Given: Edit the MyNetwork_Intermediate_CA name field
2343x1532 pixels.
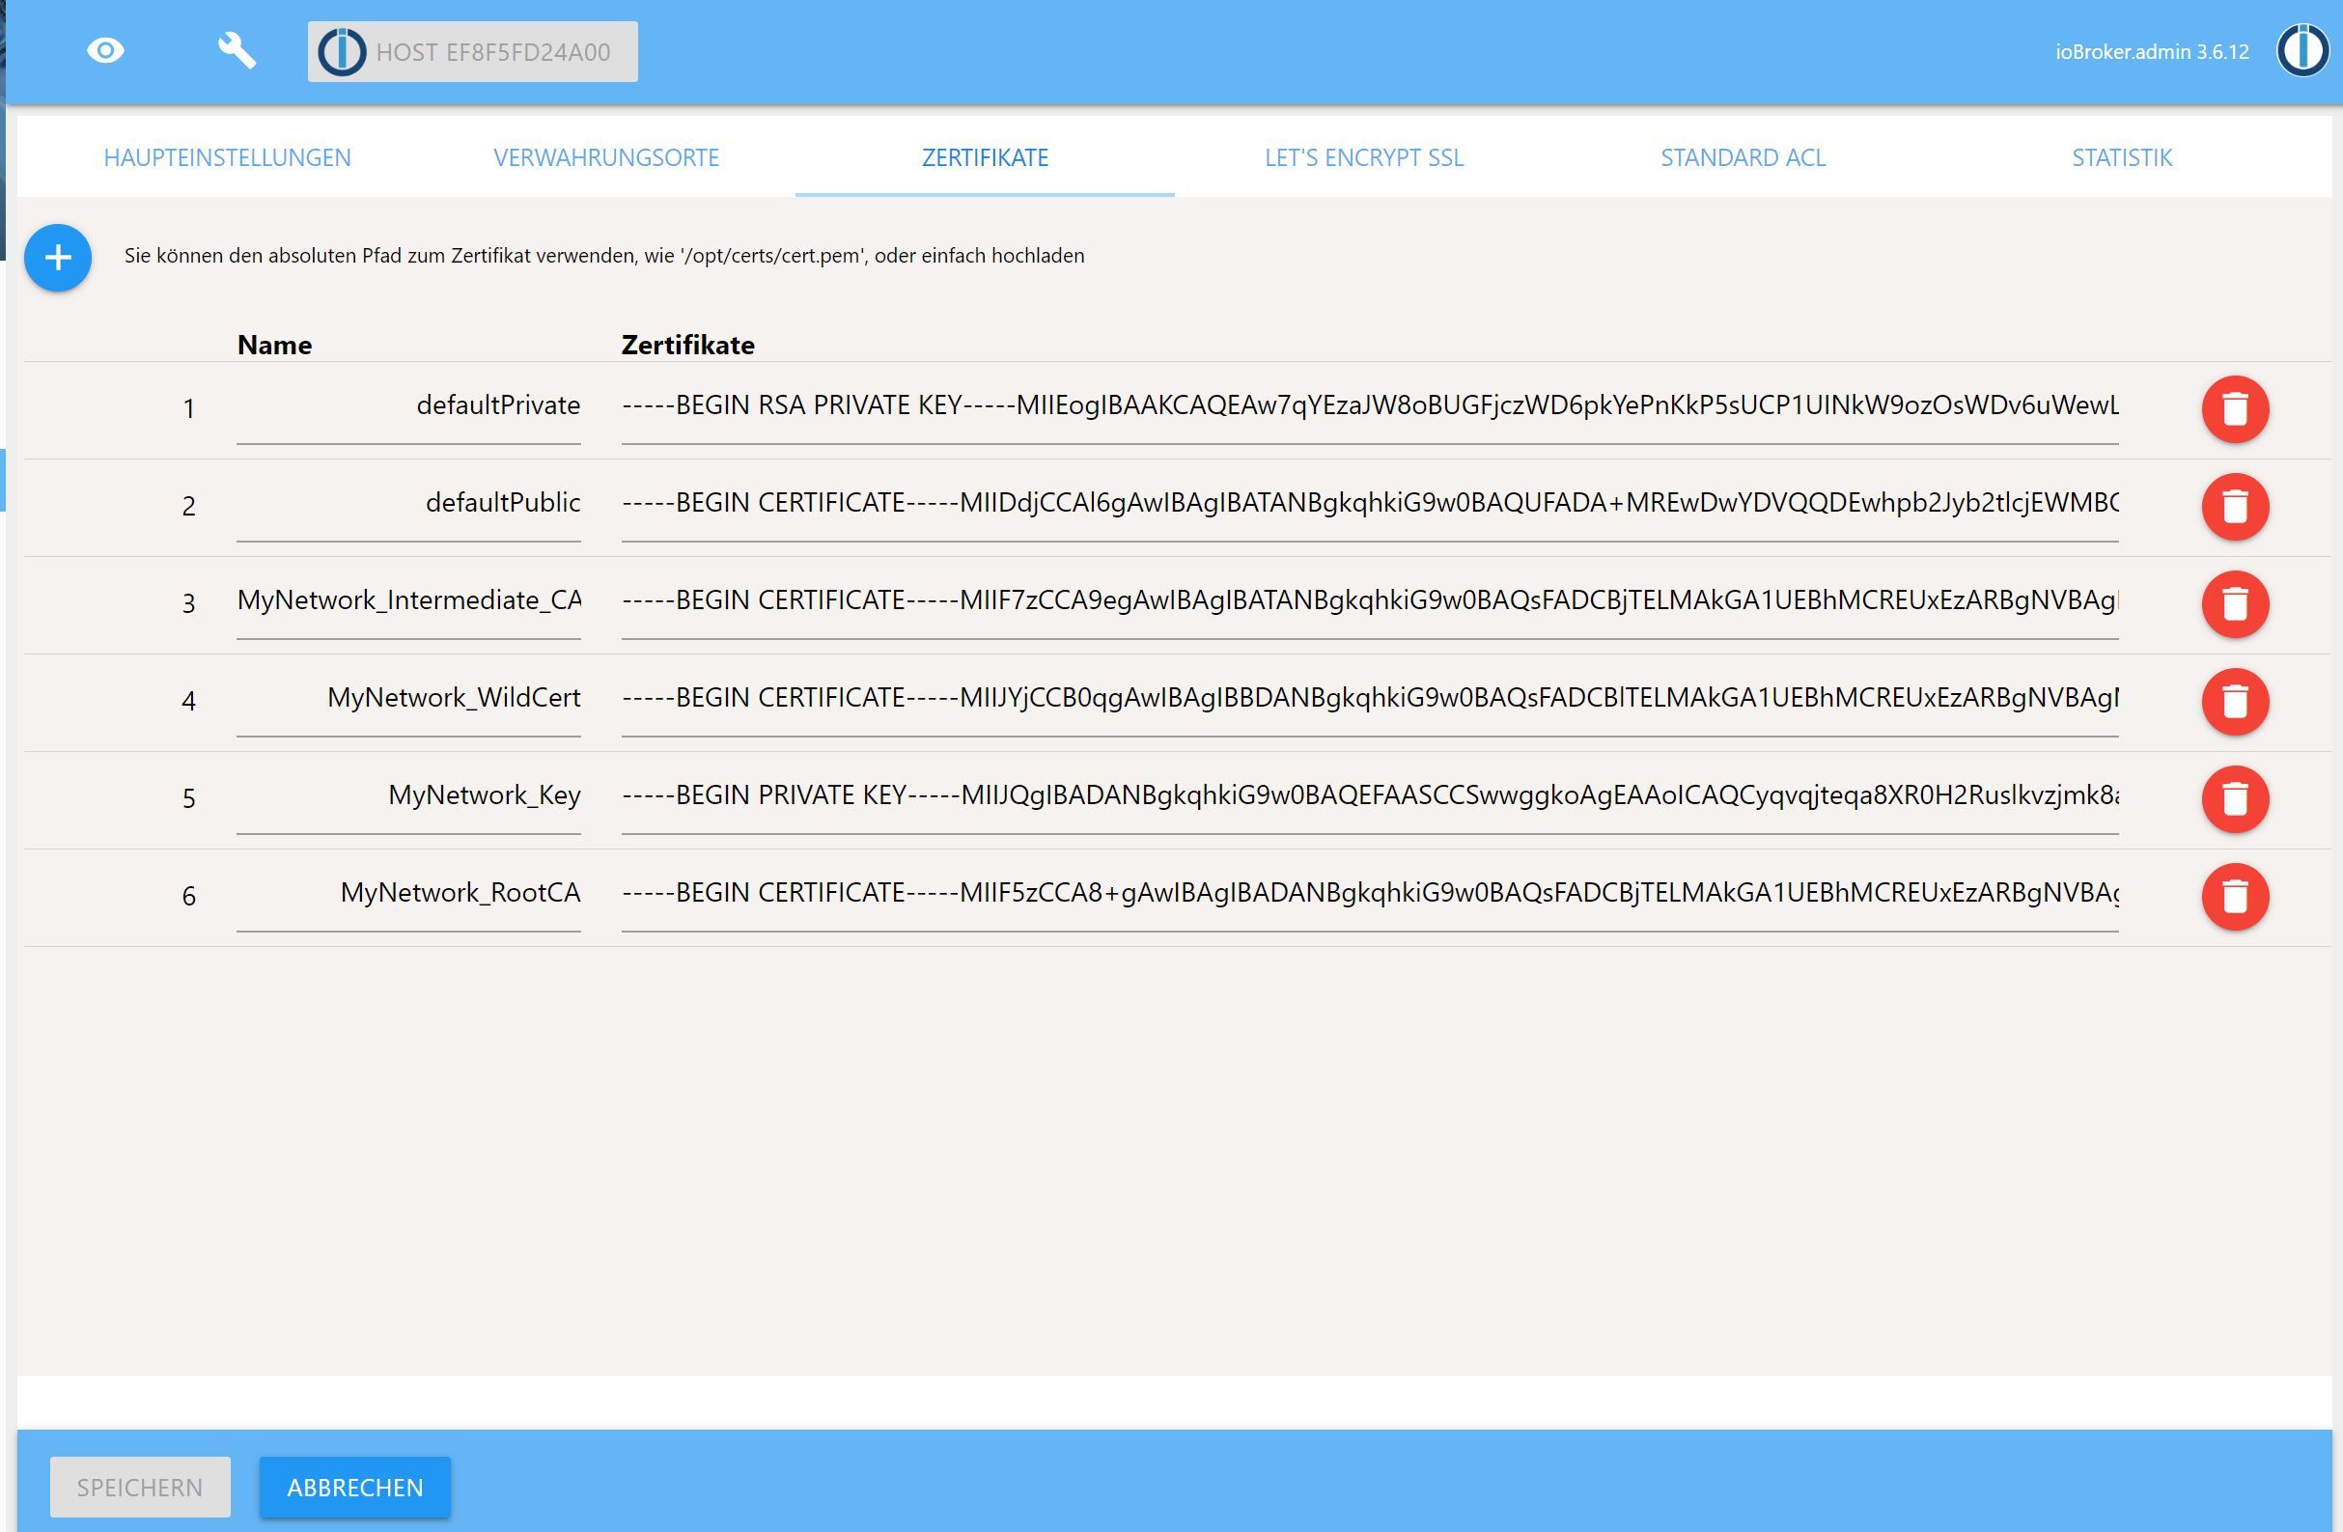Looking at the screenshot, I should [x=408, y=601].
